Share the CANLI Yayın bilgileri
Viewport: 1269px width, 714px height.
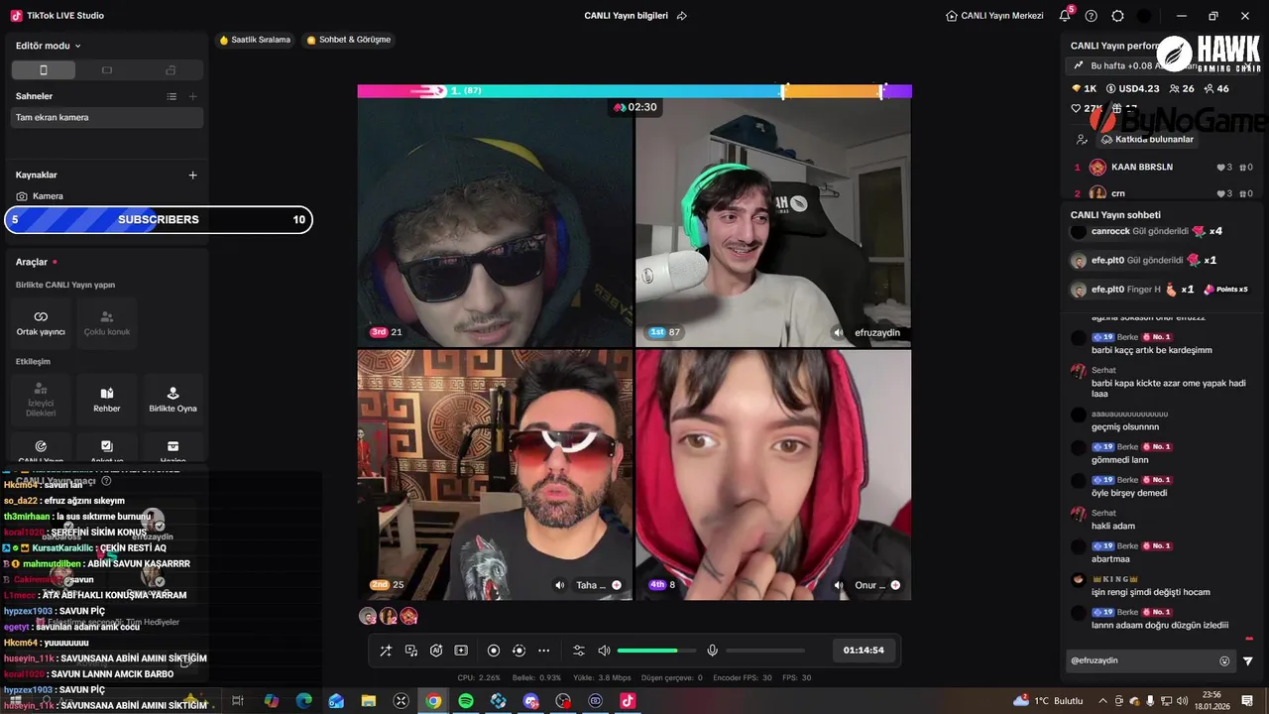[682, 16]
